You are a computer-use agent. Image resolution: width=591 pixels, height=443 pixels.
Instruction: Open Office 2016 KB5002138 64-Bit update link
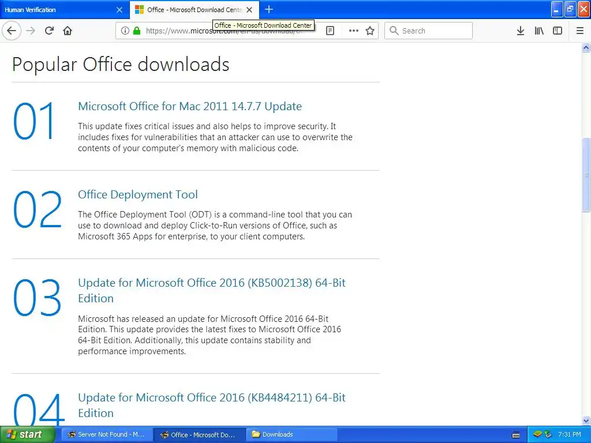coord(212,291)
